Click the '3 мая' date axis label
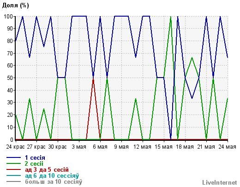 79,147
